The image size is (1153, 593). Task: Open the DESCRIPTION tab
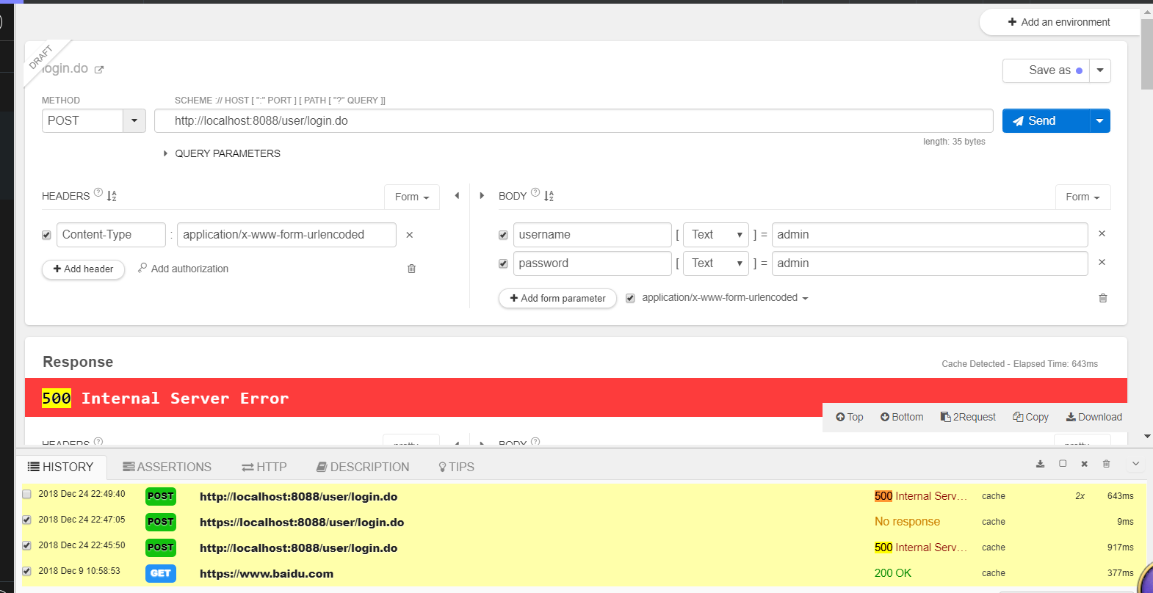[363, 468]
